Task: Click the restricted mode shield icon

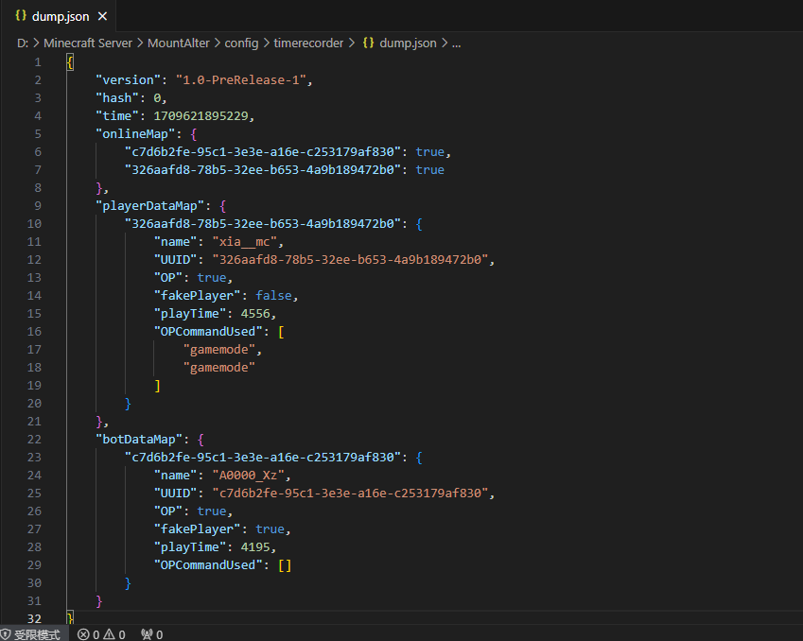Action: tap(6, 634)
